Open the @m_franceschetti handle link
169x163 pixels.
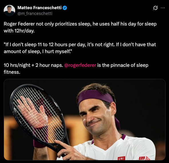coord(35,13)
